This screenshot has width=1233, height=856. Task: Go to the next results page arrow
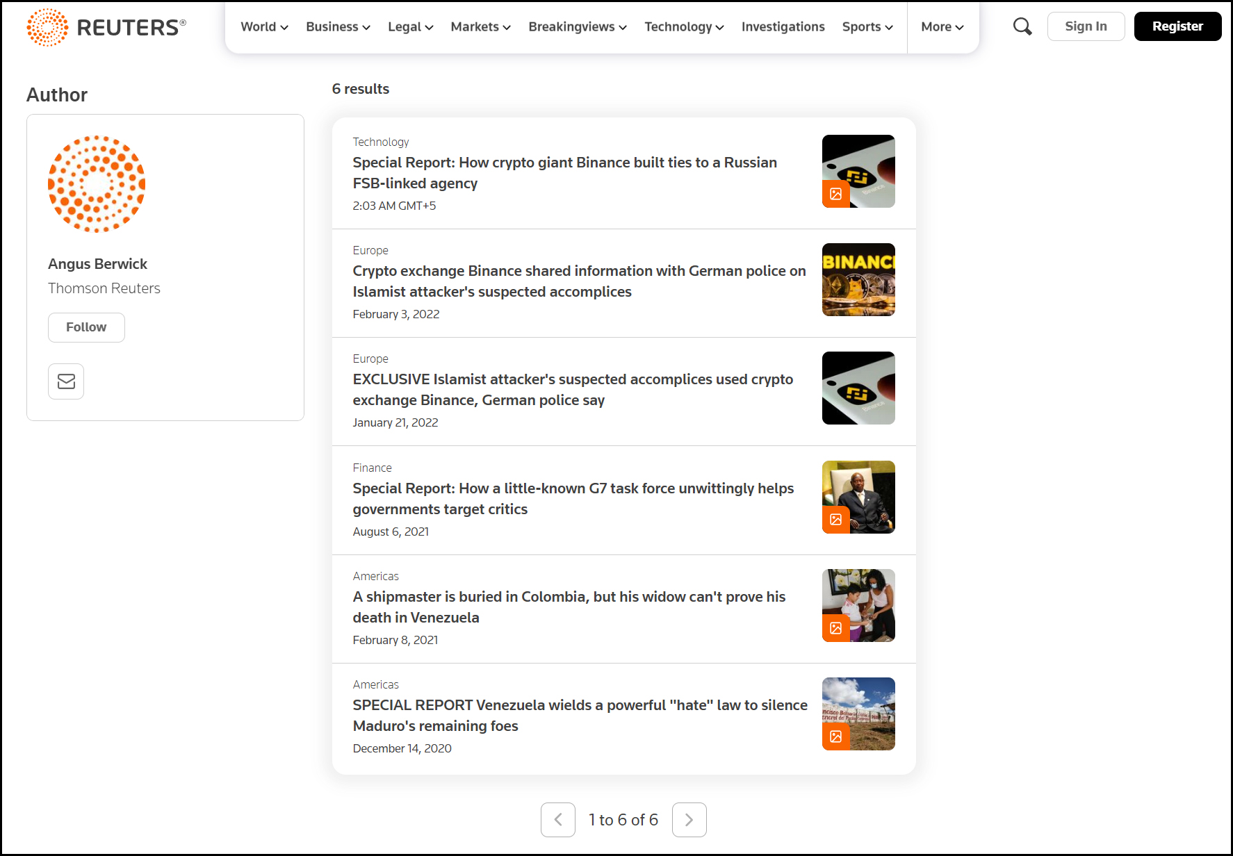click(x=689, y=820)
